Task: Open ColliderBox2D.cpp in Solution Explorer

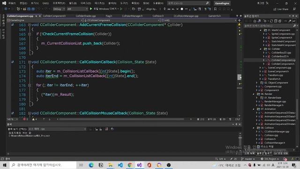Action: click(x=281, y=53)
